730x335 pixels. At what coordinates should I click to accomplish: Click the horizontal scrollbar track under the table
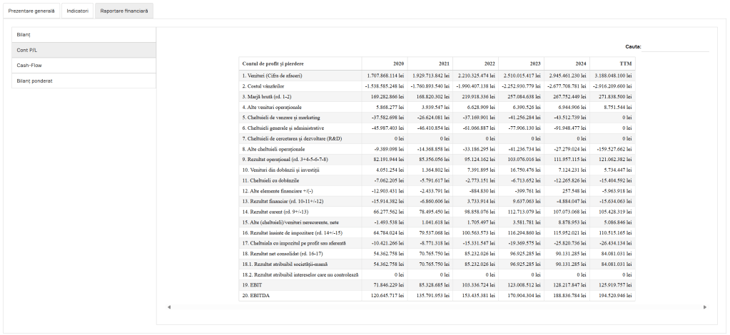[x=437, y=307]
